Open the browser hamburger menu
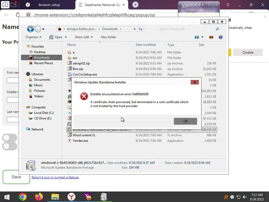 [228, 5]
